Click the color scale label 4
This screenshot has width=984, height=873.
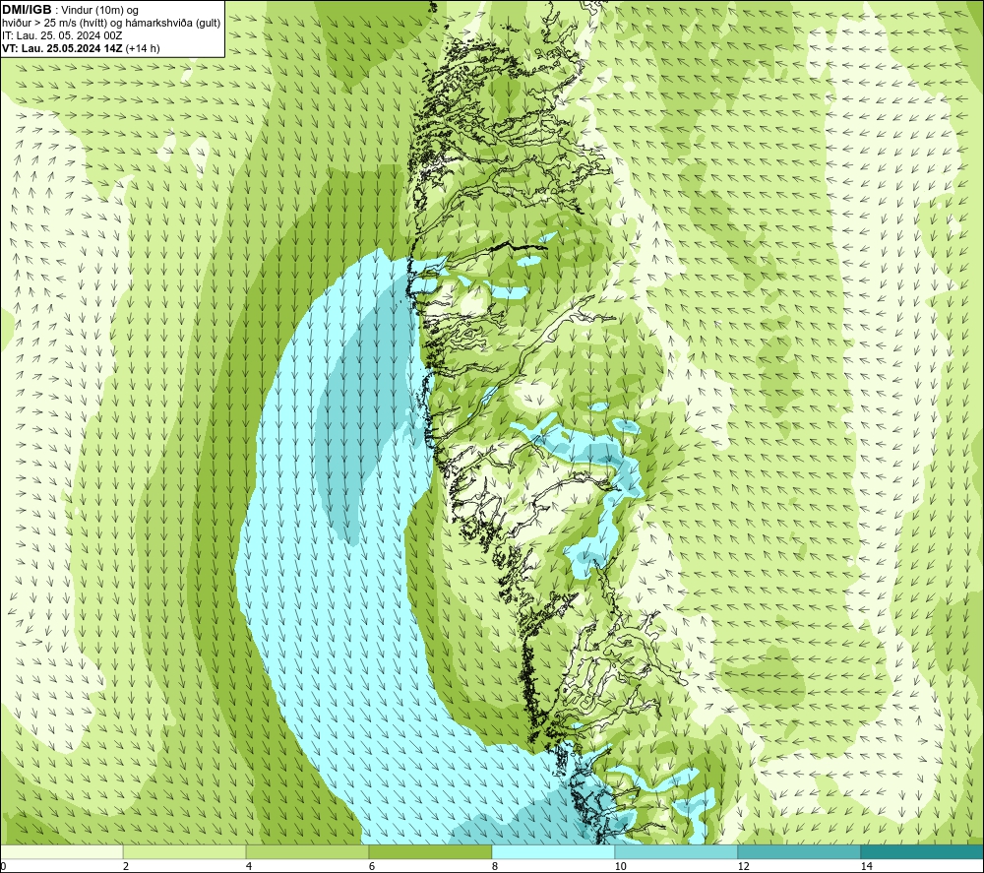click(x=249, y=866)
